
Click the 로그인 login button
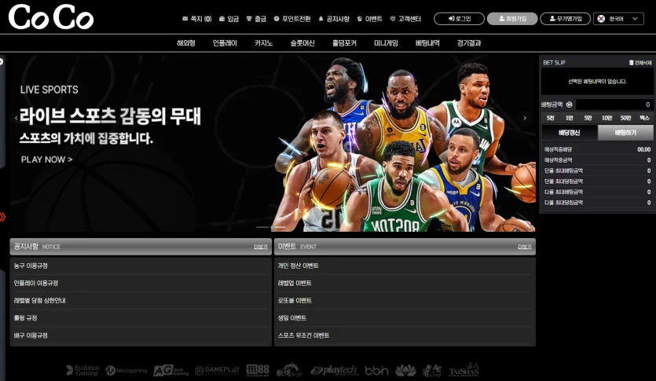tap(459, 18)
